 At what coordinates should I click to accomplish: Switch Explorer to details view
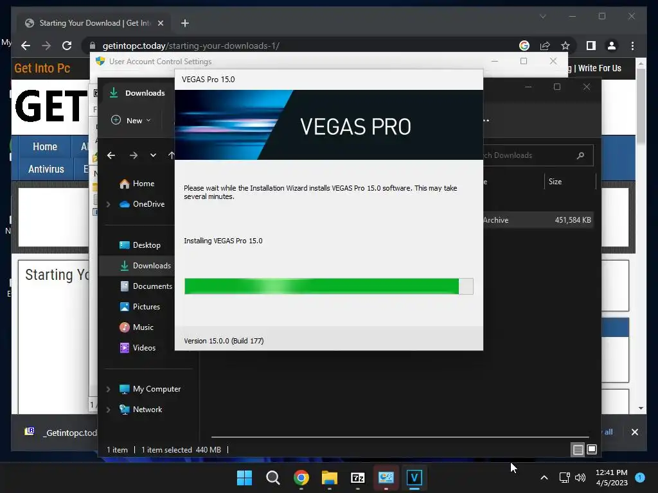pos(578,450)
